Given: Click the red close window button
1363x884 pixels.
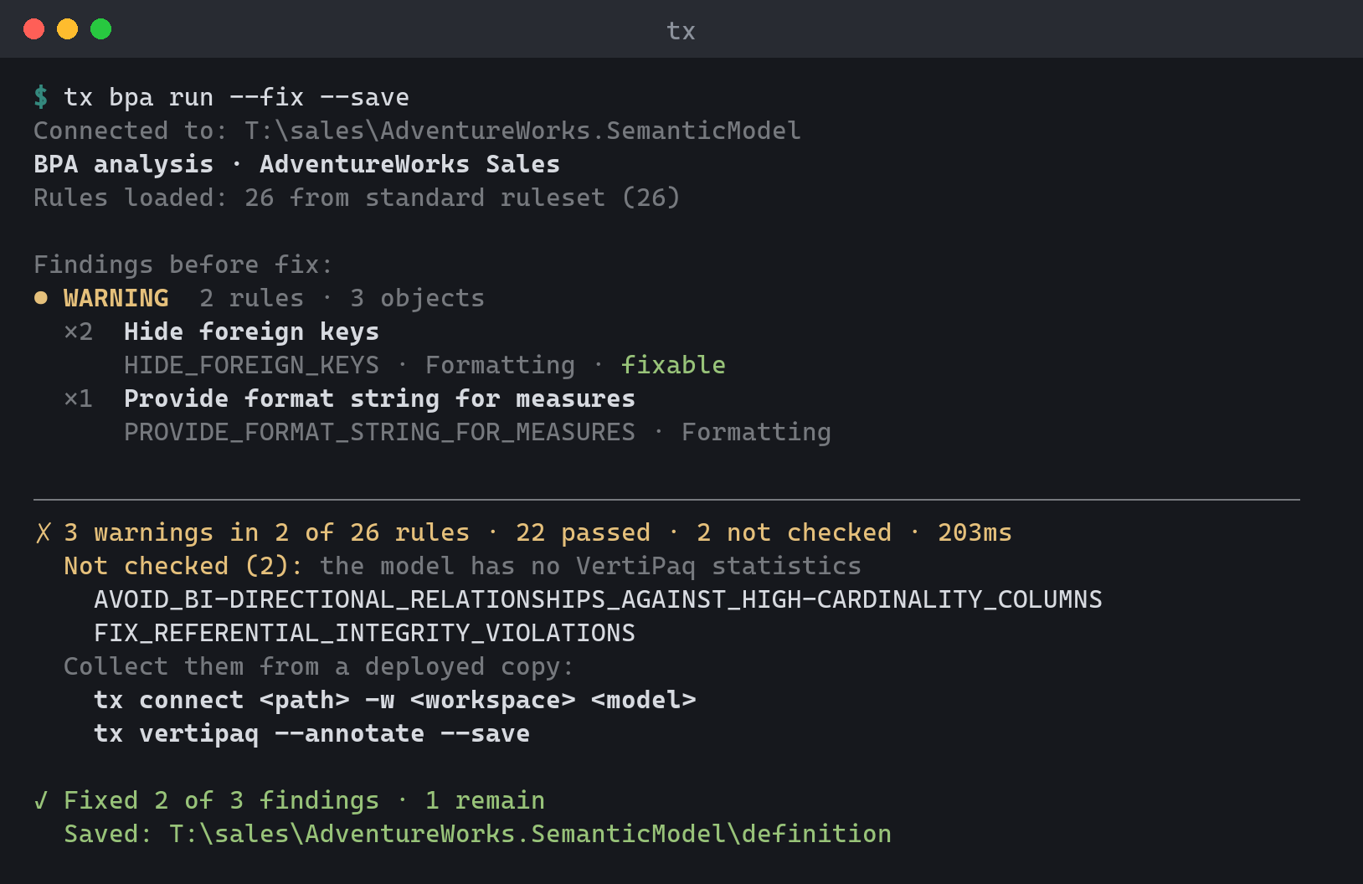Looking at the screenshot, I should coord(33,29).
